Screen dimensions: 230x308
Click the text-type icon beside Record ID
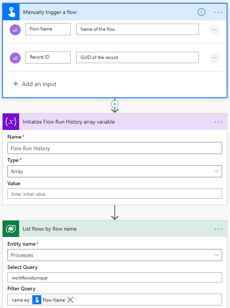[15, 57]
